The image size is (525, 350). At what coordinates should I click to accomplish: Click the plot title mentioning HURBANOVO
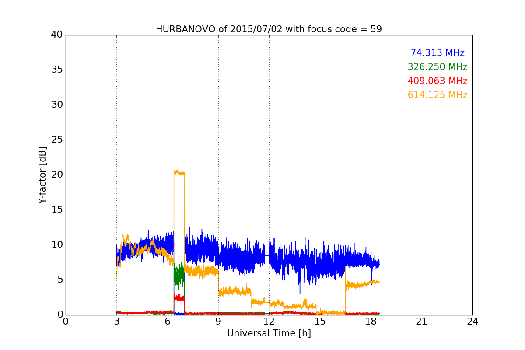pos(269,29)
